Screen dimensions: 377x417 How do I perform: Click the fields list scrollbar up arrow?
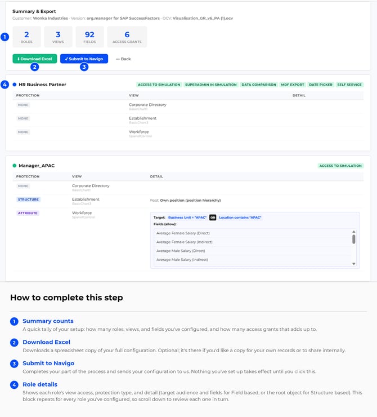(x=353, y=232)
